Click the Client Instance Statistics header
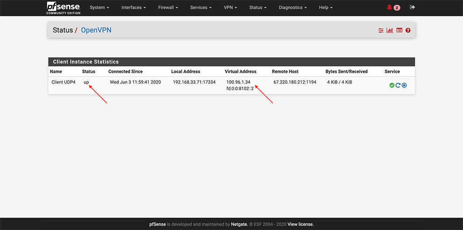 [x=86, y=62]
